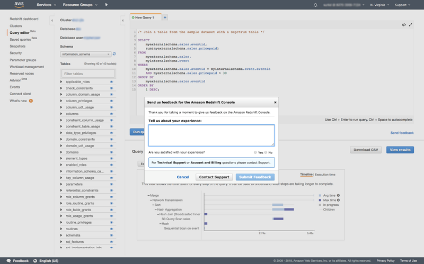Click the What's new notification badge
The width and height of the screenshot is (424, 264).
(31, 101)
